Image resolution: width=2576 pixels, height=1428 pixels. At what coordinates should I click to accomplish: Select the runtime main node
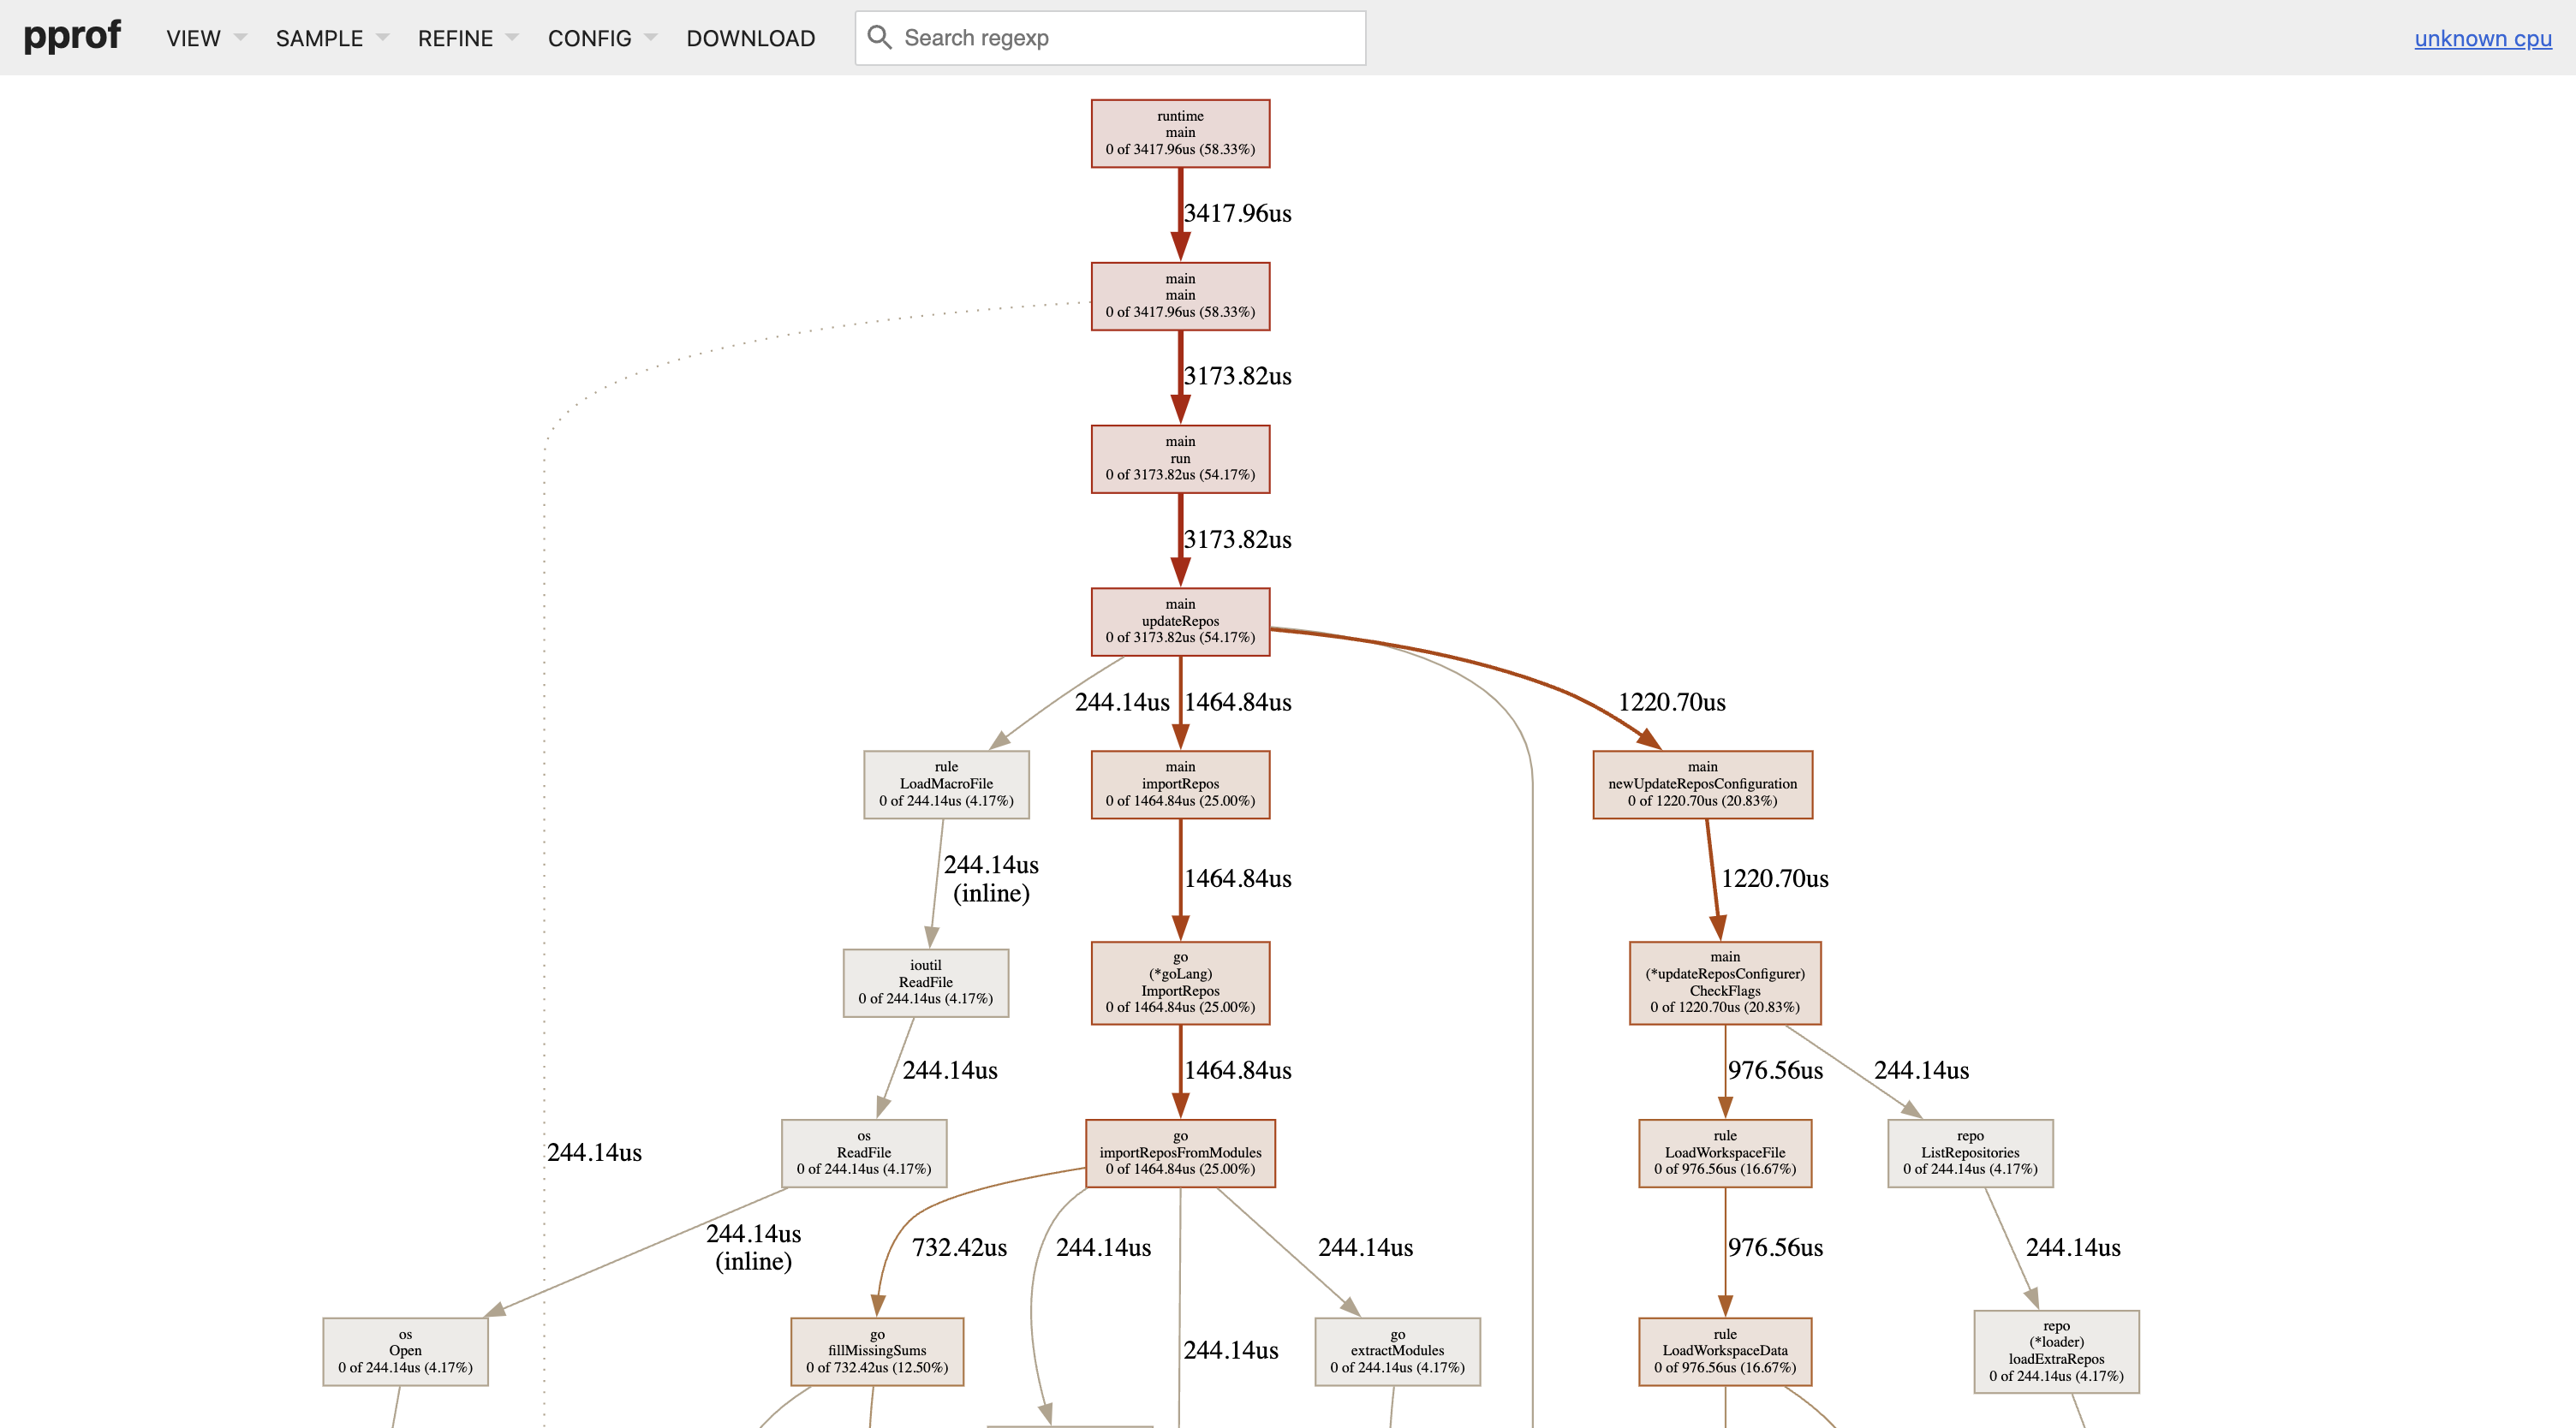click(1180, 133)
